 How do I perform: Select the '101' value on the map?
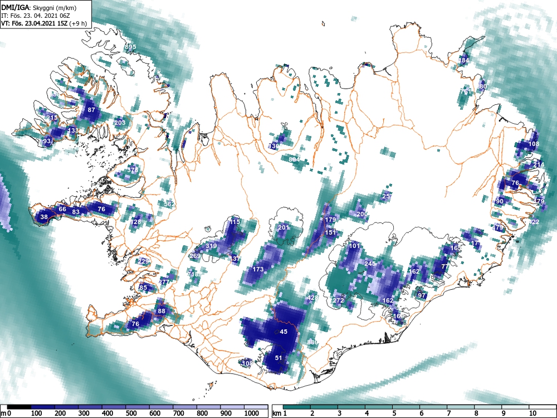(354, 246)
